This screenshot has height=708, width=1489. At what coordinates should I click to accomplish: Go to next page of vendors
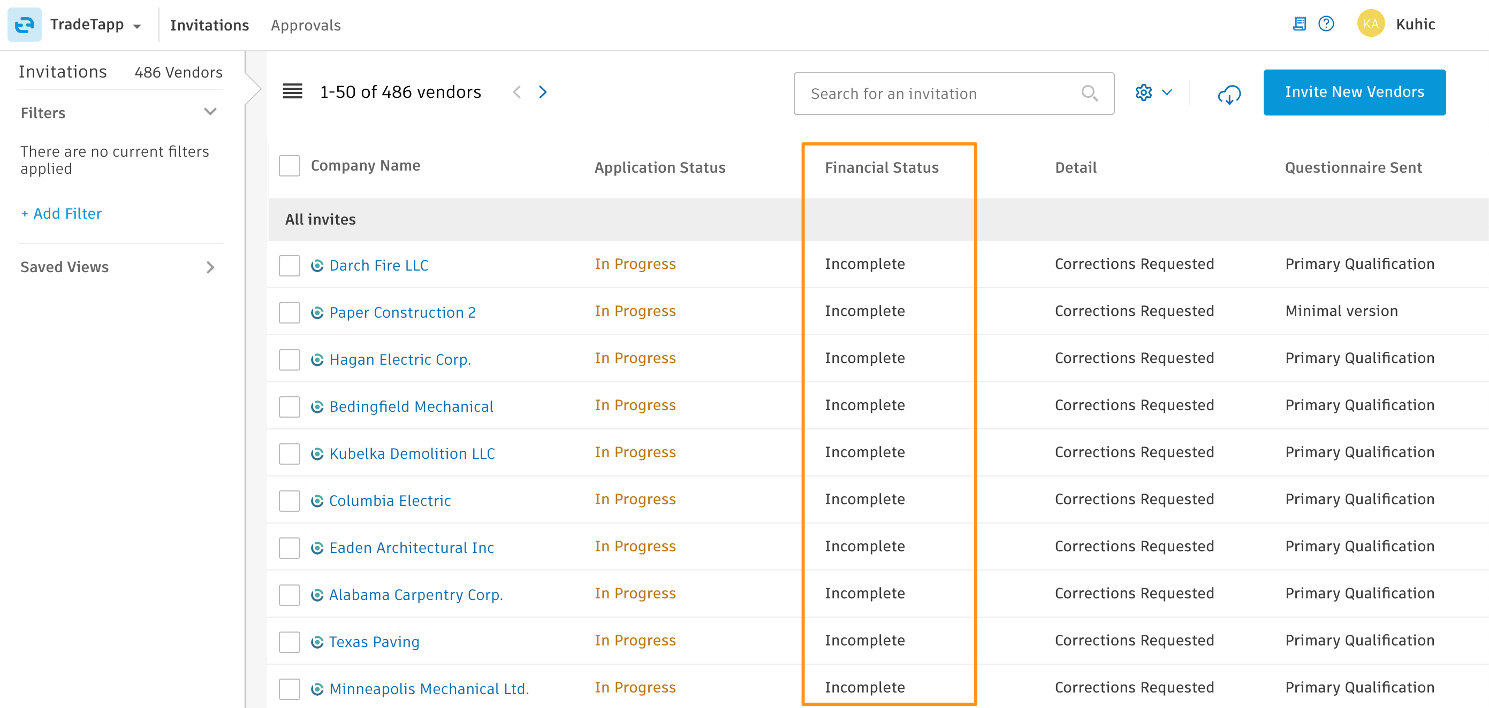click(542, 92)
